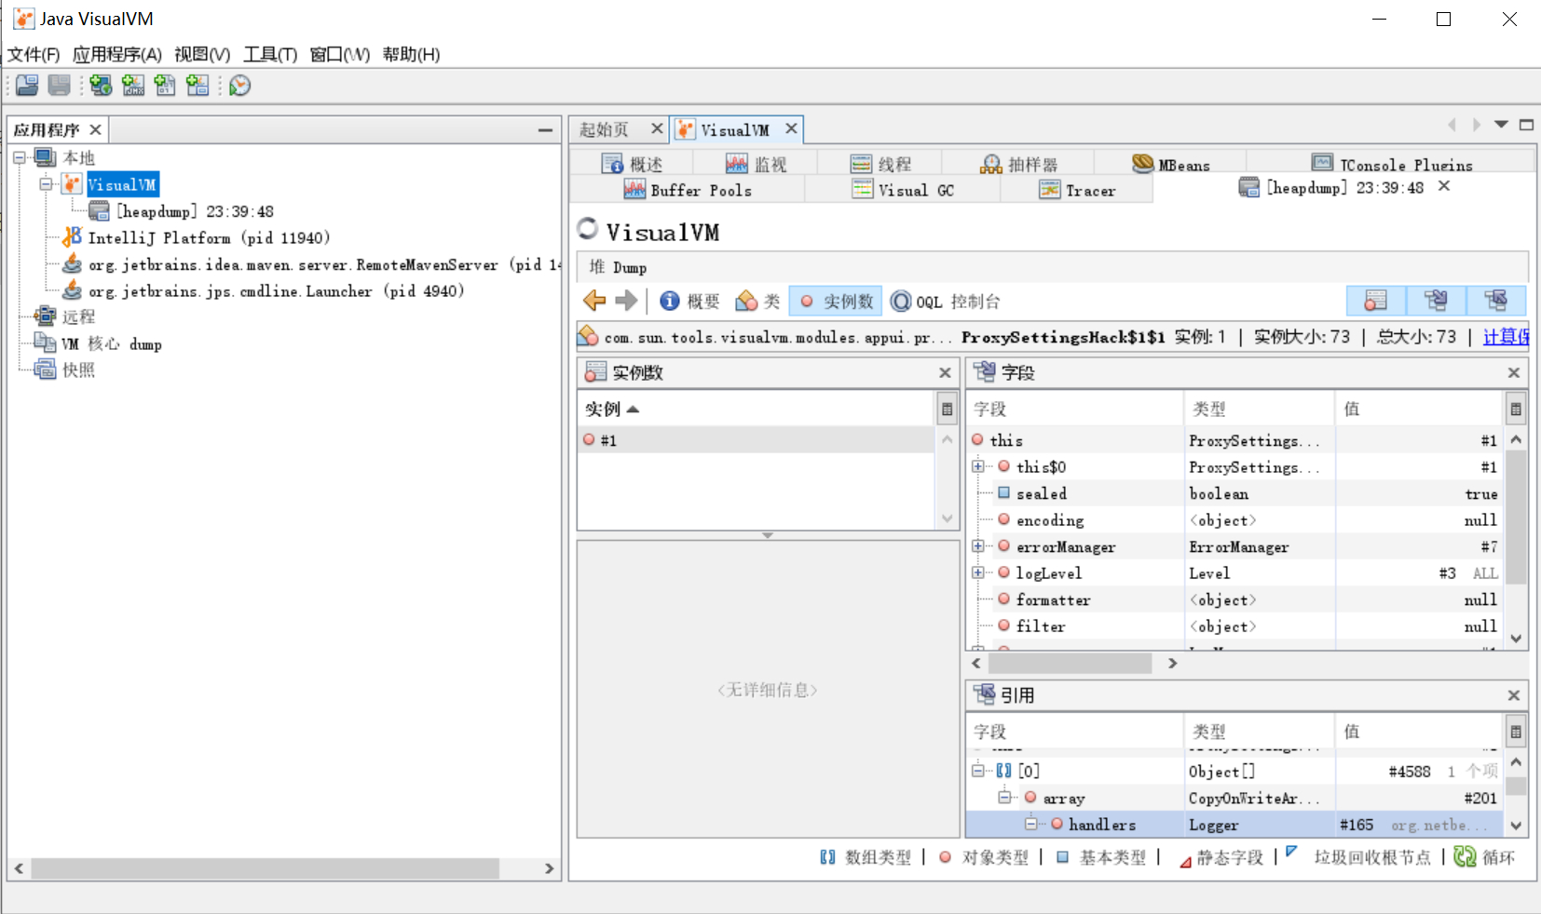The image size is (1541, 914).
Task: Toggle the 实例数 panel button in heap toolbar
Action: [1375, 301]
